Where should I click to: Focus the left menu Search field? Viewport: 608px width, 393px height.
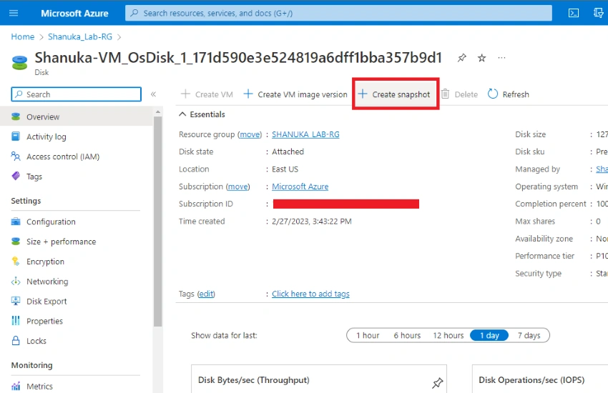77,94
